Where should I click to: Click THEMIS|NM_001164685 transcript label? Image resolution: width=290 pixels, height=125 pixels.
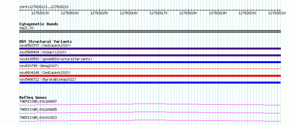(x=38, y=110)
